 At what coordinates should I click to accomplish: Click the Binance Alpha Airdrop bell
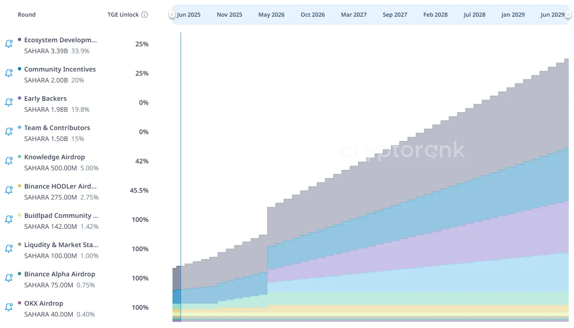pyautogui.click(x=9, y=278)
